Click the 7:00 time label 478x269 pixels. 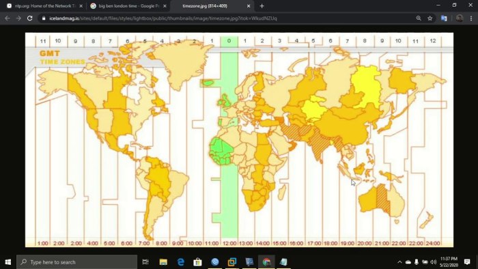[x=144, y=243]
